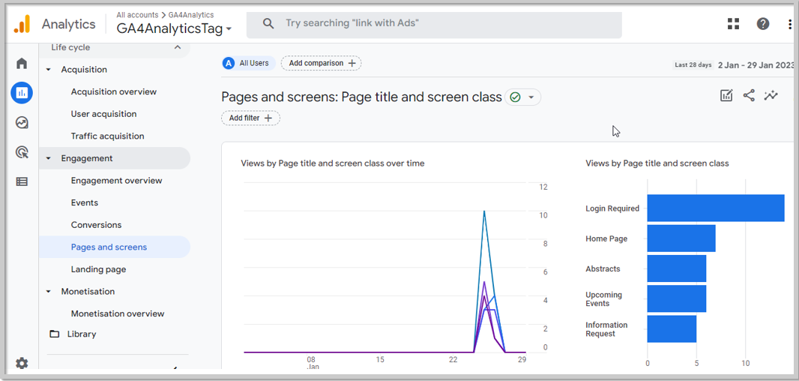Click the Home Page bar in the chart
Image resolution: width=799 pixels, height=381 pixels.
(x=681, y=238)
